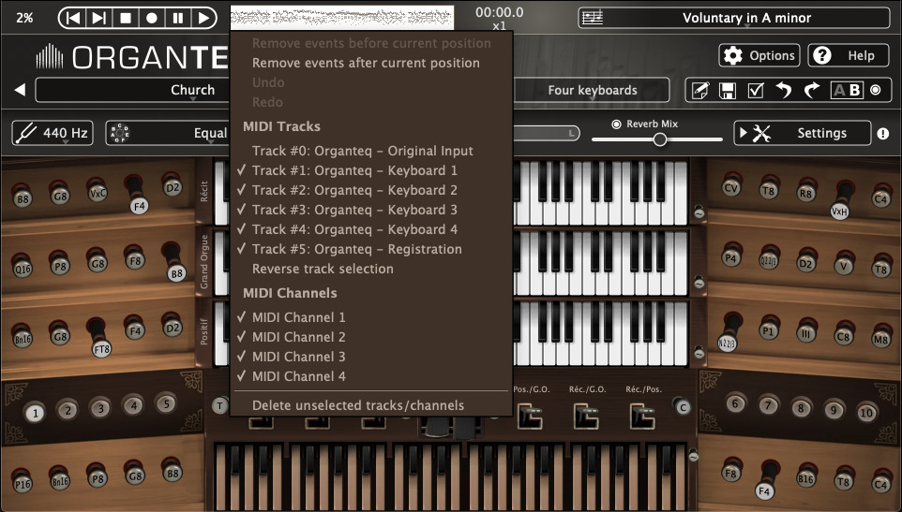The image size is (902, 512).
Task: Pull the III mixture stop knob
Action: pyautogui.click(x=805, y=333)
